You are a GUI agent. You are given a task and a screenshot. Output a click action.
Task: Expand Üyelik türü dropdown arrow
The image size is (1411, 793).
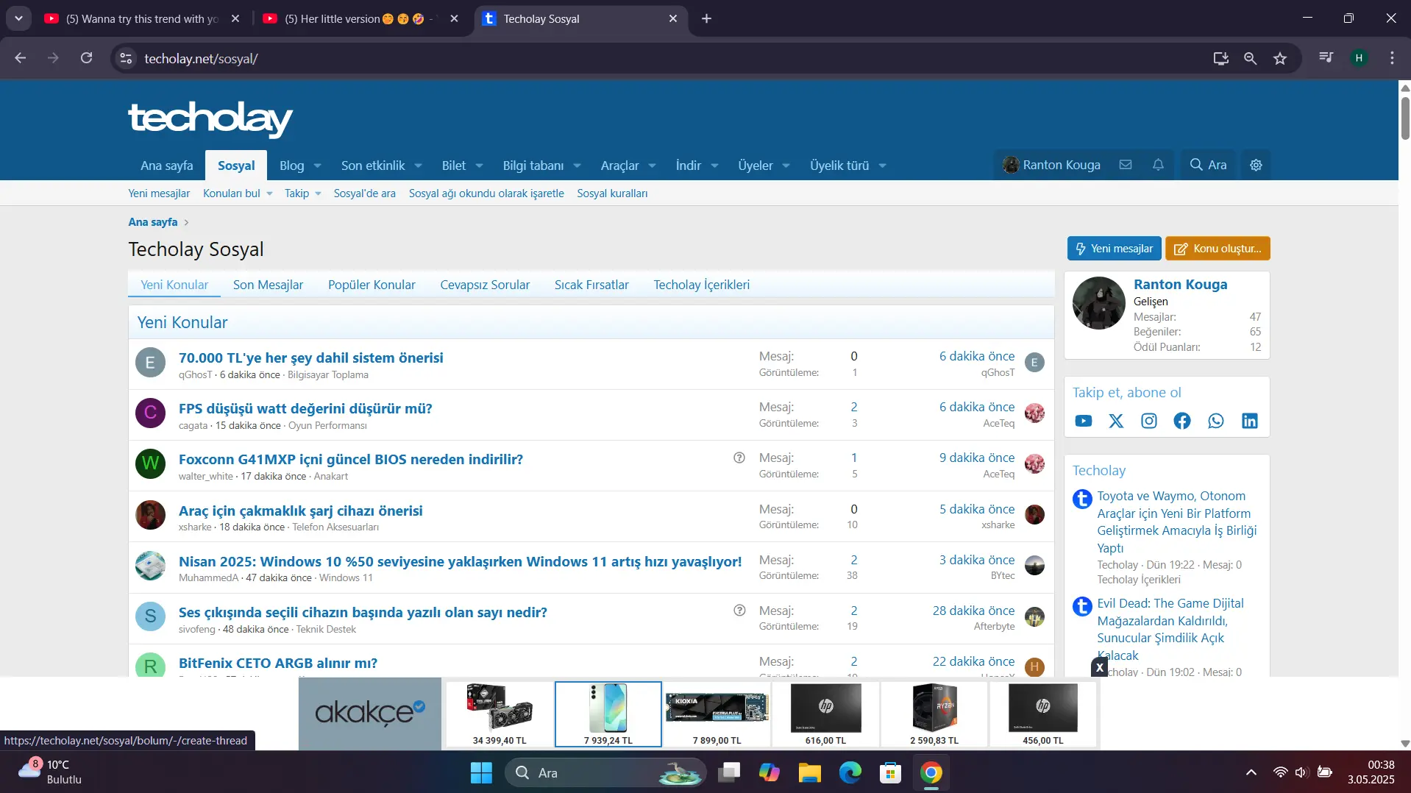pos(882,166)
